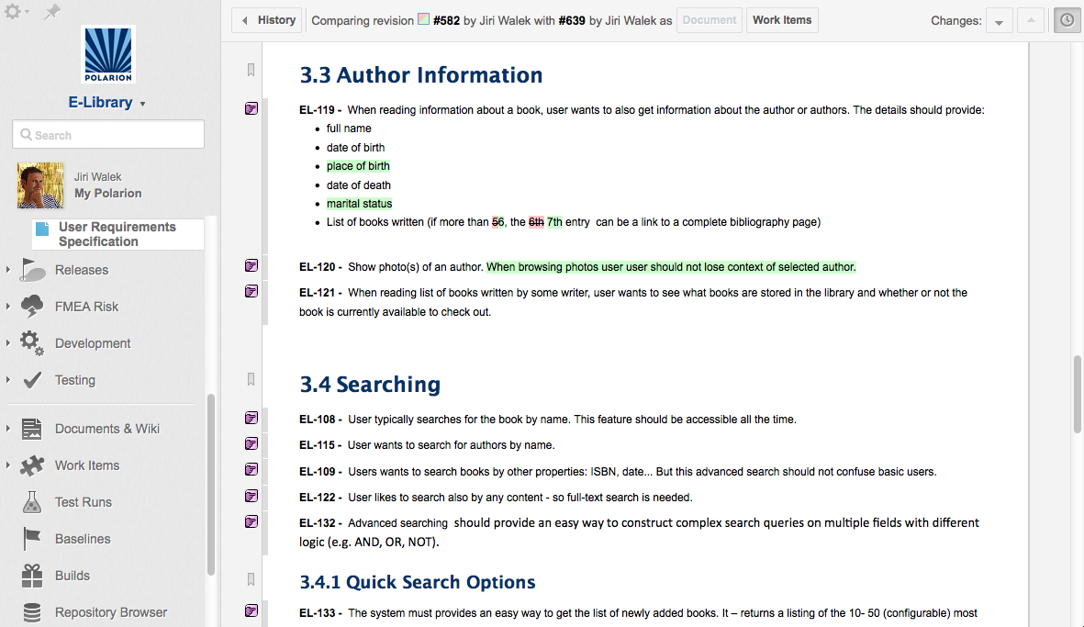Screen dimensions: 1084x627
Task: Click the Testing checkmark icon
Action: point(31,380)
